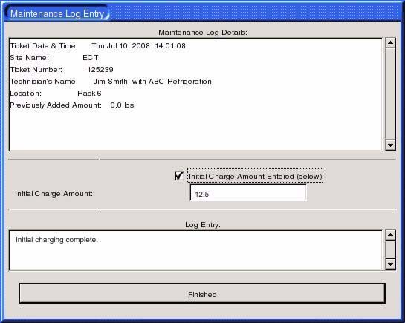Select the Maintenance Log Entry title tab
Screen dimensions: 405x323
pos(57,13)
